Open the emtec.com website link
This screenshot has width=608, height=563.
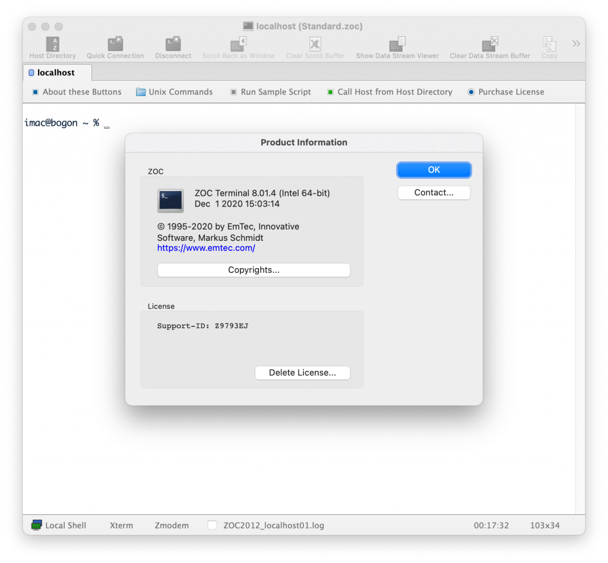206,248
